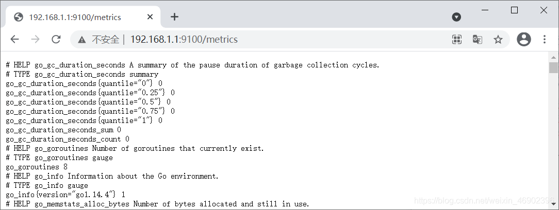Maximize the browser window
The width and height of the screenshot is (559, 210).
point(515,10)
